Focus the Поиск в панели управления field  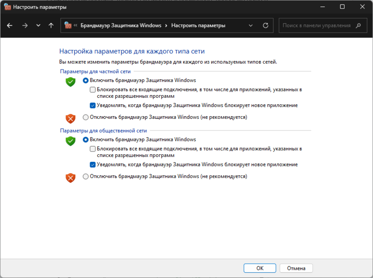click(x=323, y=26)
